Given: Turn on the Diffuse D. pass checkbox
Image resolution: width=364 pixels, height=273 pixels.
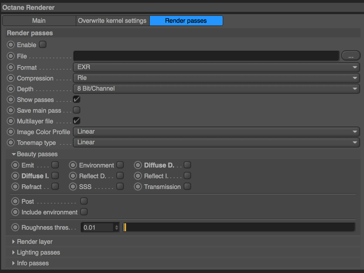Looking at the screenshot, I should (187, 165).
